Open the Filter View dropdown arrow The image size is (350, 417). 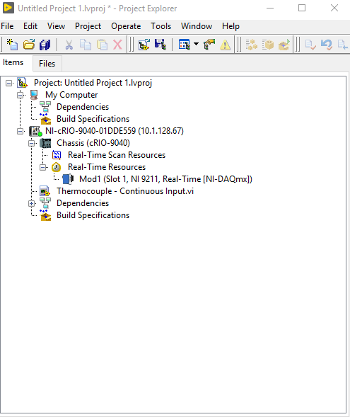click(197, 44)
